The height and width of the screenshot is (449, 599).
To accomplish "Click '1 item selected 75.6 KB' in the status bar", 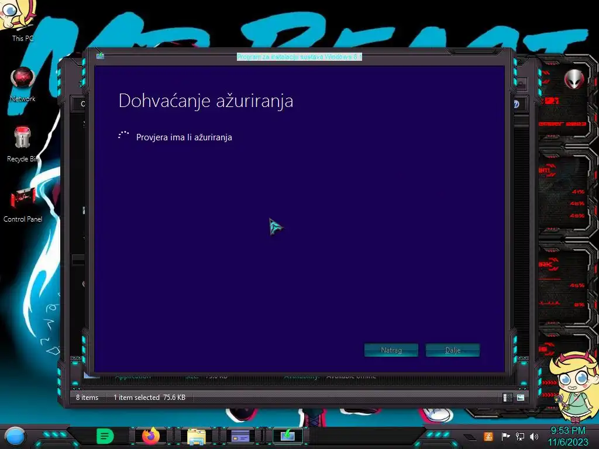I will pyautogui.click(x=149, y=398).
